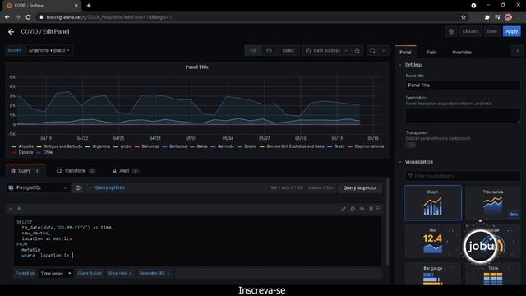Switch to Query Builder
This screenshot has width=526, height=296.
coord(90,274)
